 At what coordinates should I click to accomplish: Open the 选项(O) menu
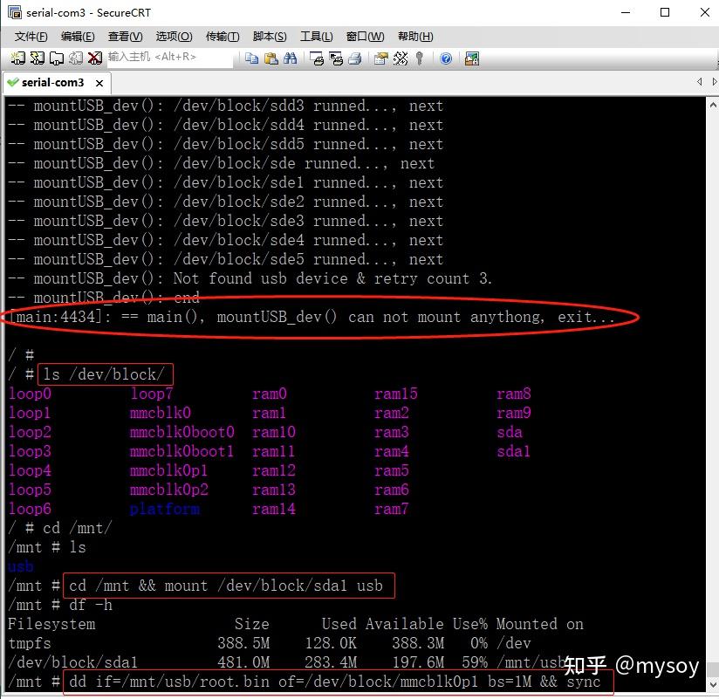point(174,37)
